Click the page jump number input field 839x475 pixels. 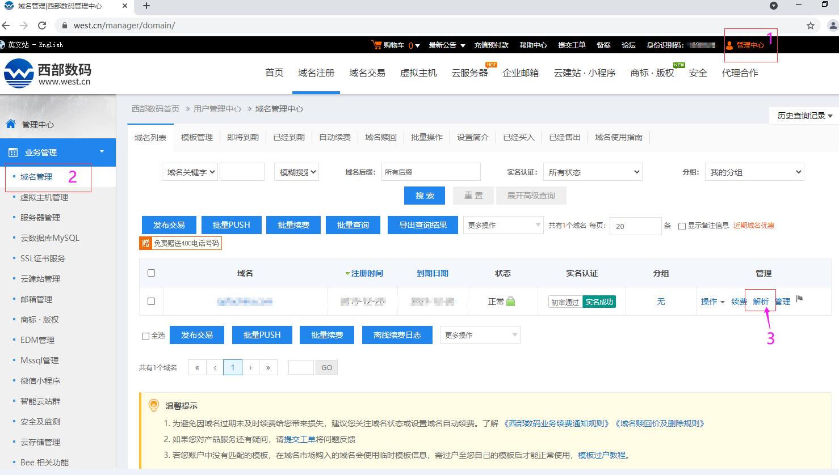301,367
